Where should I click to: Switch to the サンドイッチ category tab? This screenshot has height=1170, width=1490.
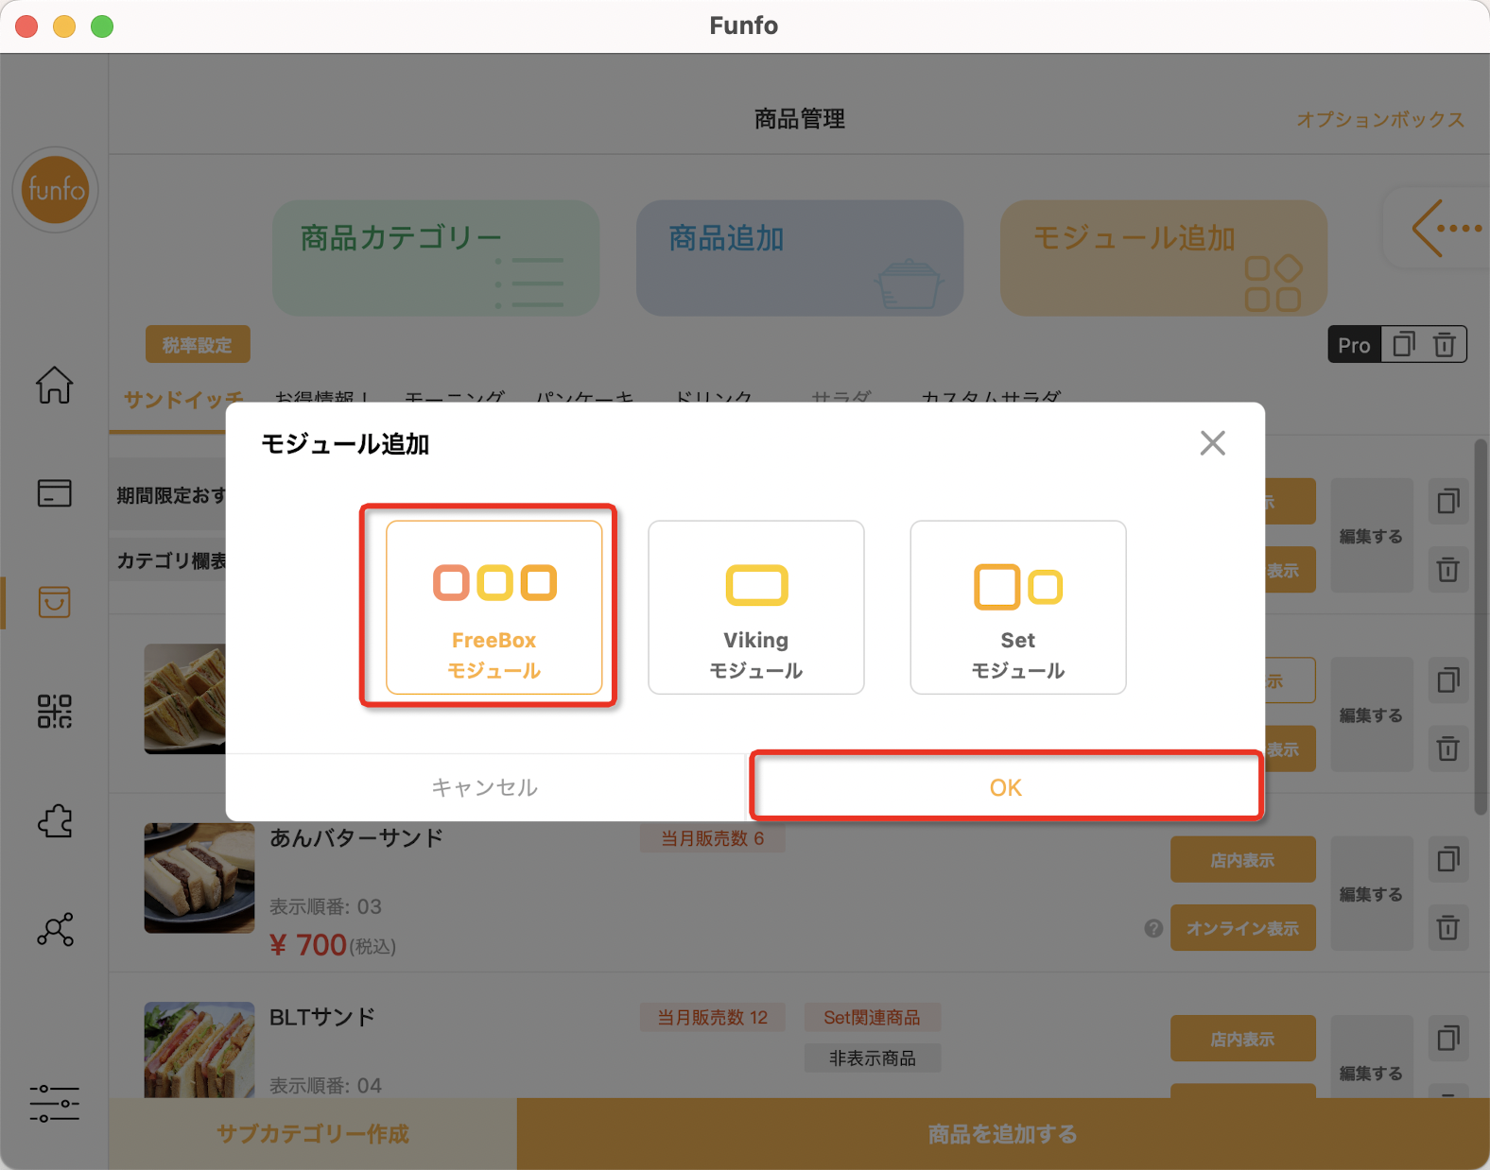[x=182, y=399]
